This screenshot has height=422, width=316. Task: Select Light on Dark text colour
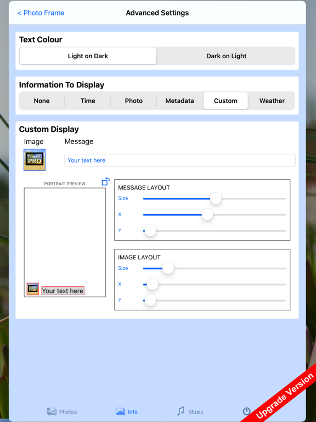(88, 56)
